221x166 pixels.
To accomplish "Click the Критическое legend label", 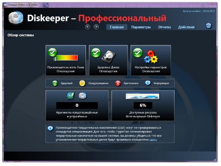I will click(x=131, y=83).
